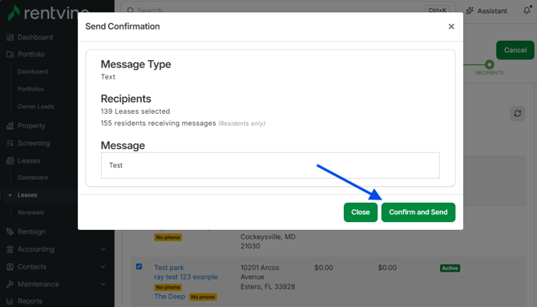Open The Deep tenant link
This screenshot has width=537, height=307.
(170, 297)
